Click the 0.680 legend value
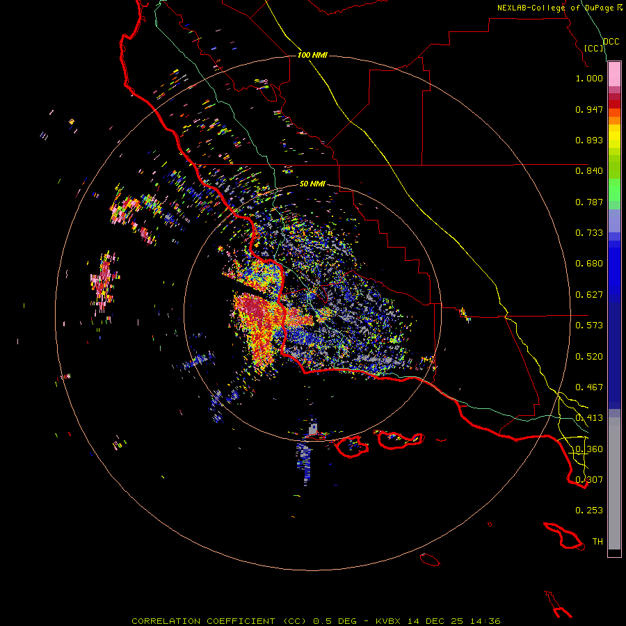The width and height of the screenshot is (626, 626). 589,264
